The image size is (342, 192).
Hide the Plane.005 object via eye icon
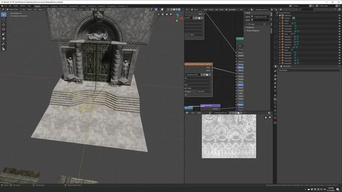click(339, 63)
